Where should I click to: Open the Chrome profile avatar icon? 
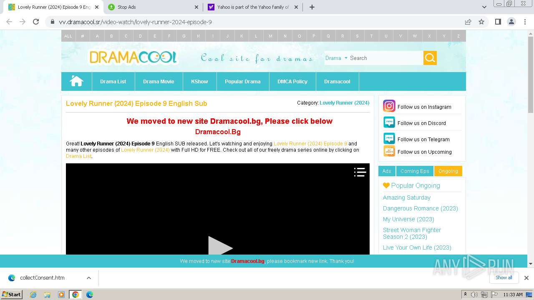511,22
